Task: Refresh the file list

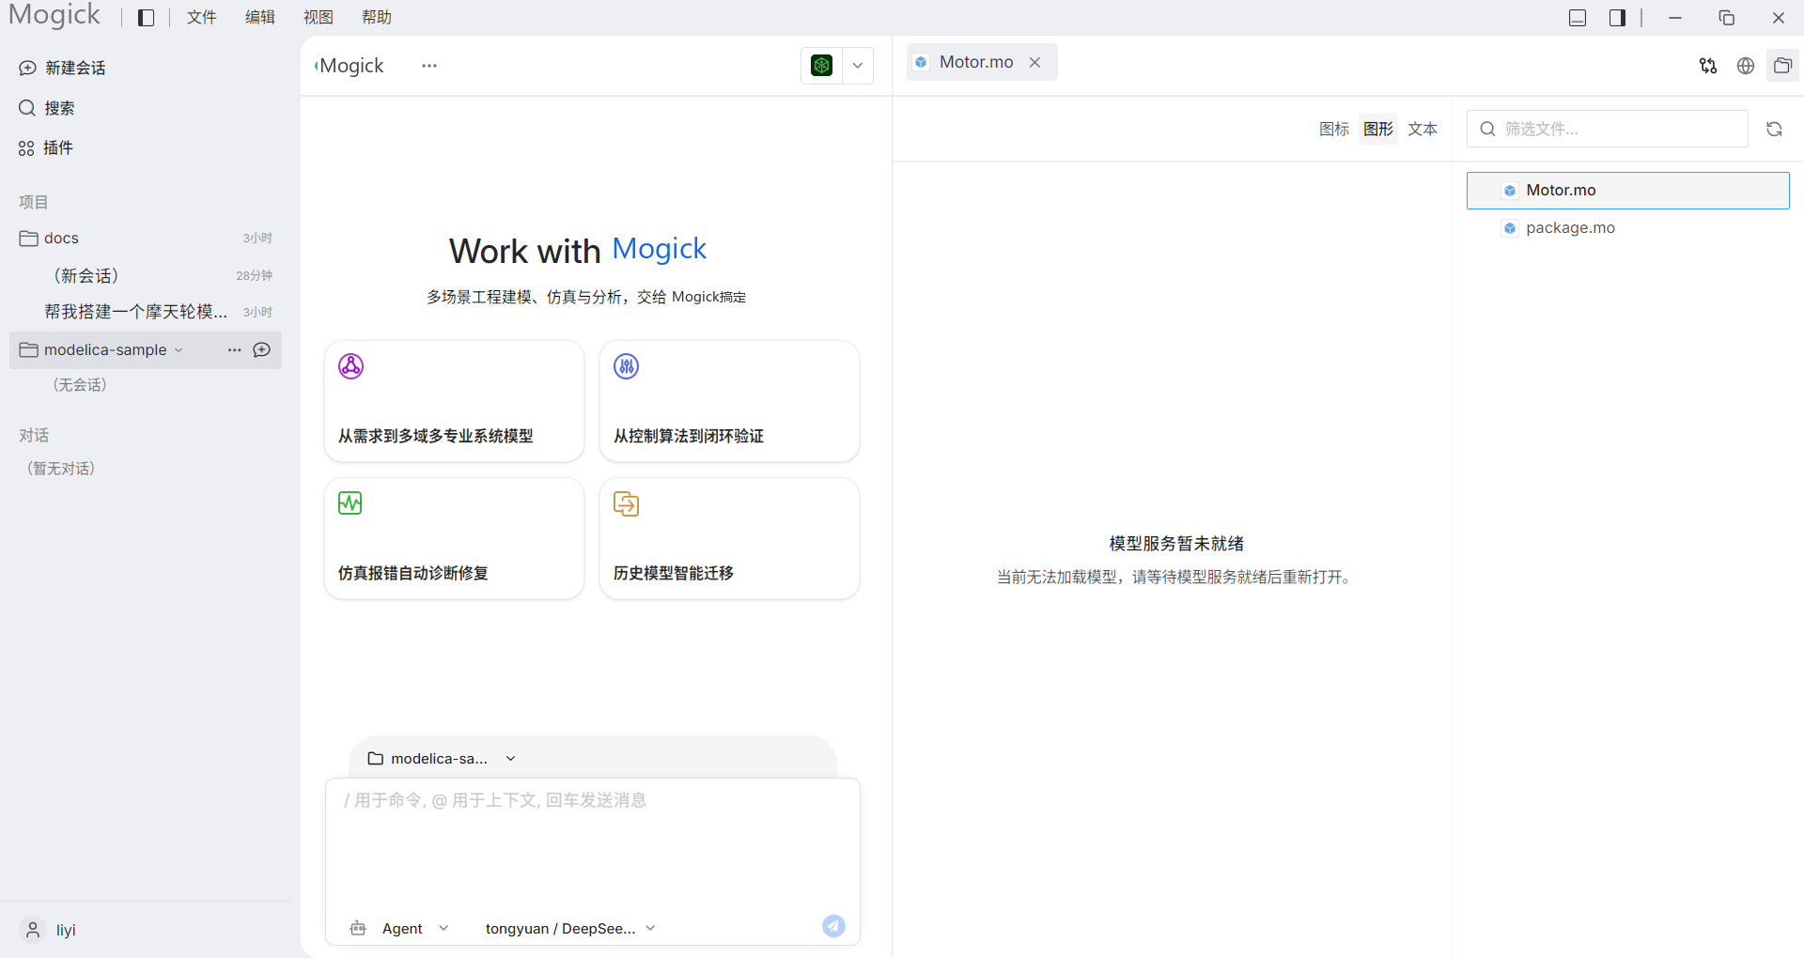Action: (1774, 130)
